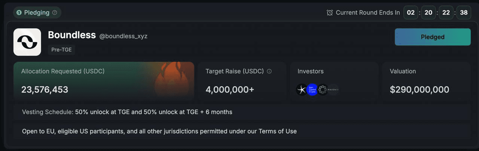This screenshot has width=479, height=151.
Task: Select the starburst investor logo
Action: 302,90
